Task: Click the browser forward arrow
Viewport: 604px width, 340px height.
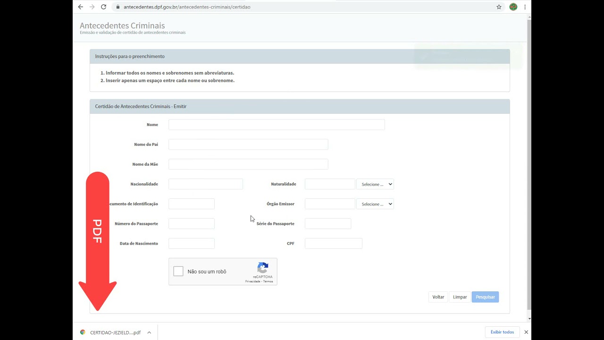Action: 92,7
